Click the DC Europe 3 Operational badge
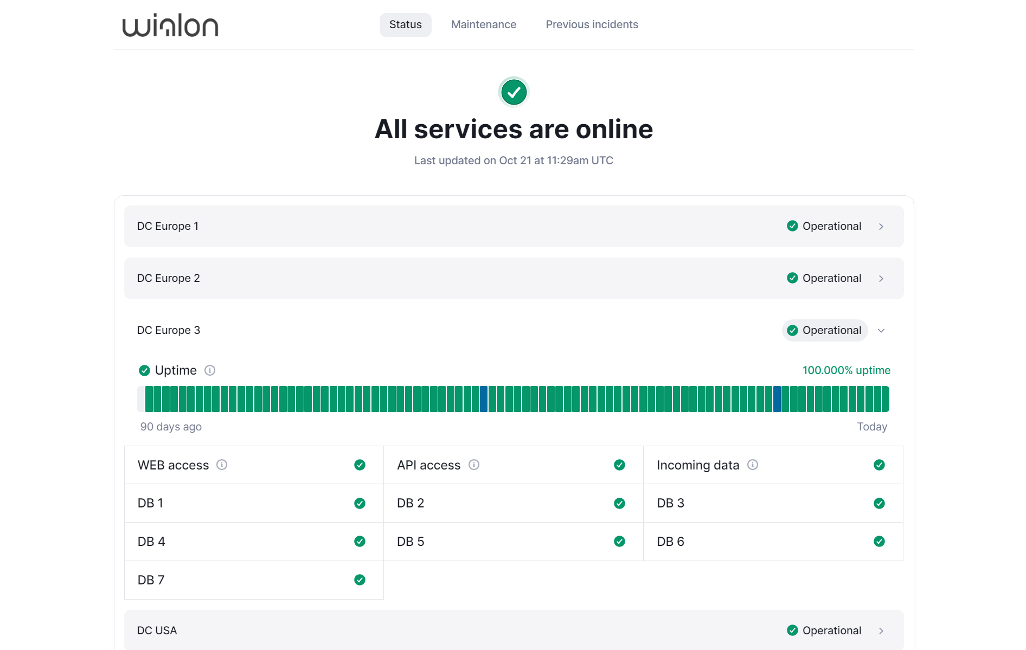This screenshot has height=650, width=1026. 825,330
